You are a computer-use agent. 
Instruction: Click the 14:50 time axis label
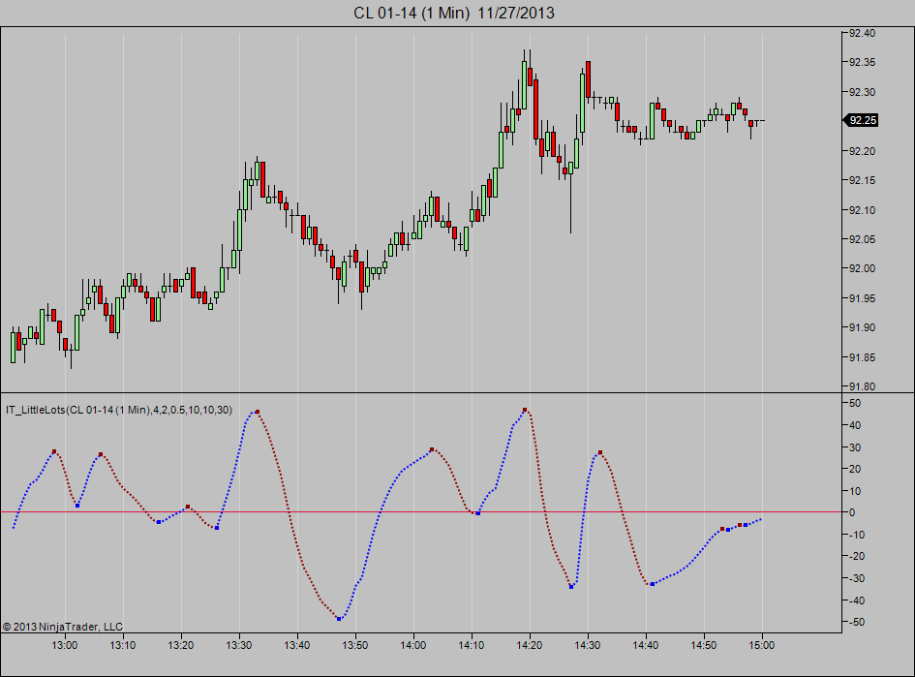704,645
